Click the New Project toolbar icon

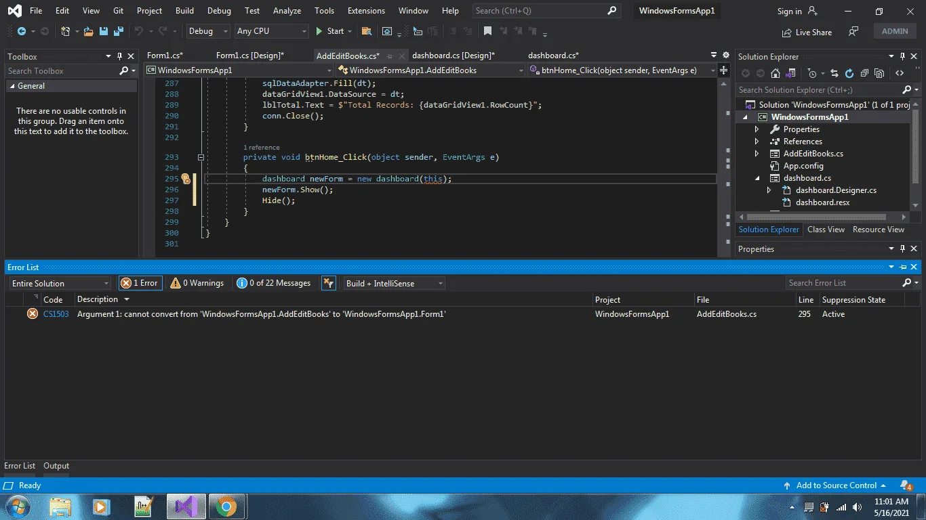coord(65,31)
